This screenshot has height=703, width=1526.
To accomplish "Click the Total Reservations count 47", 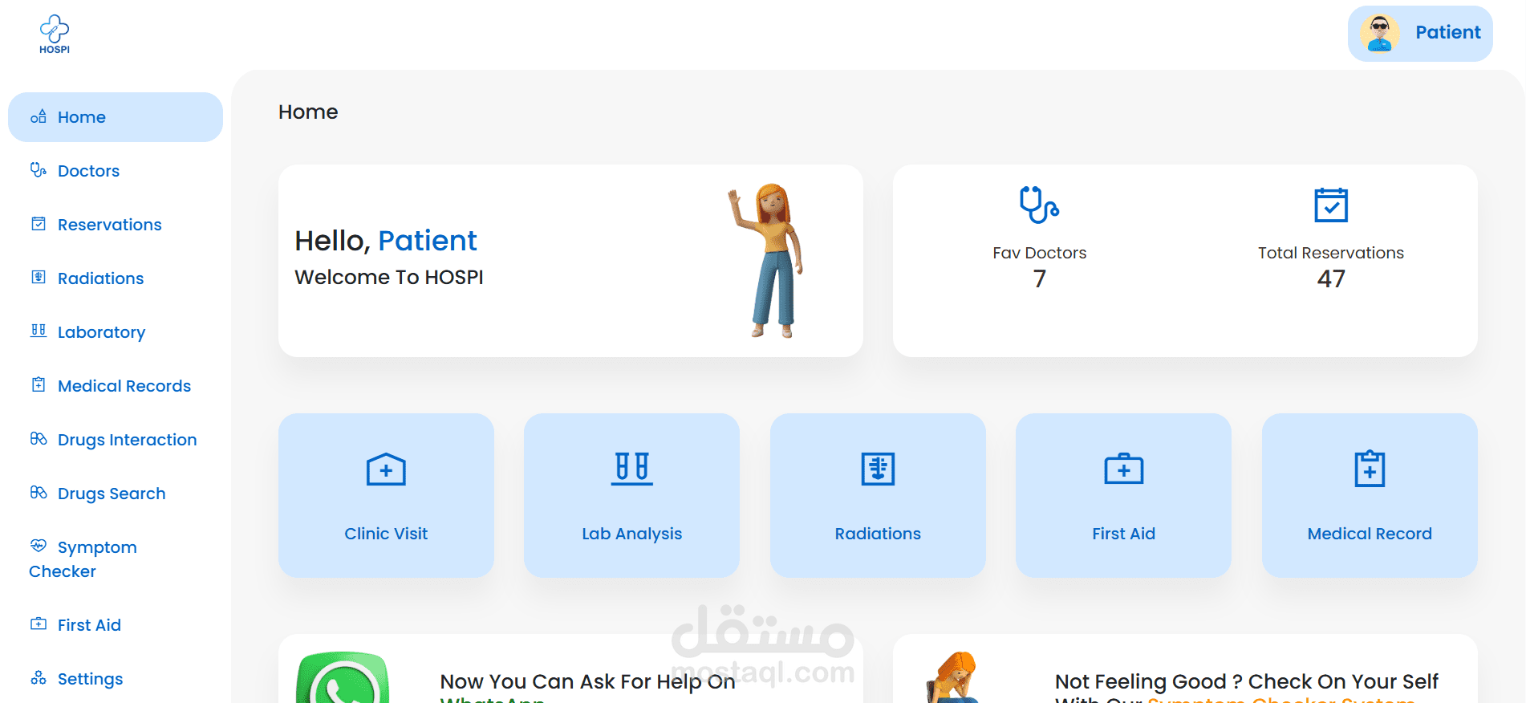I will [x=1331, y=278].
